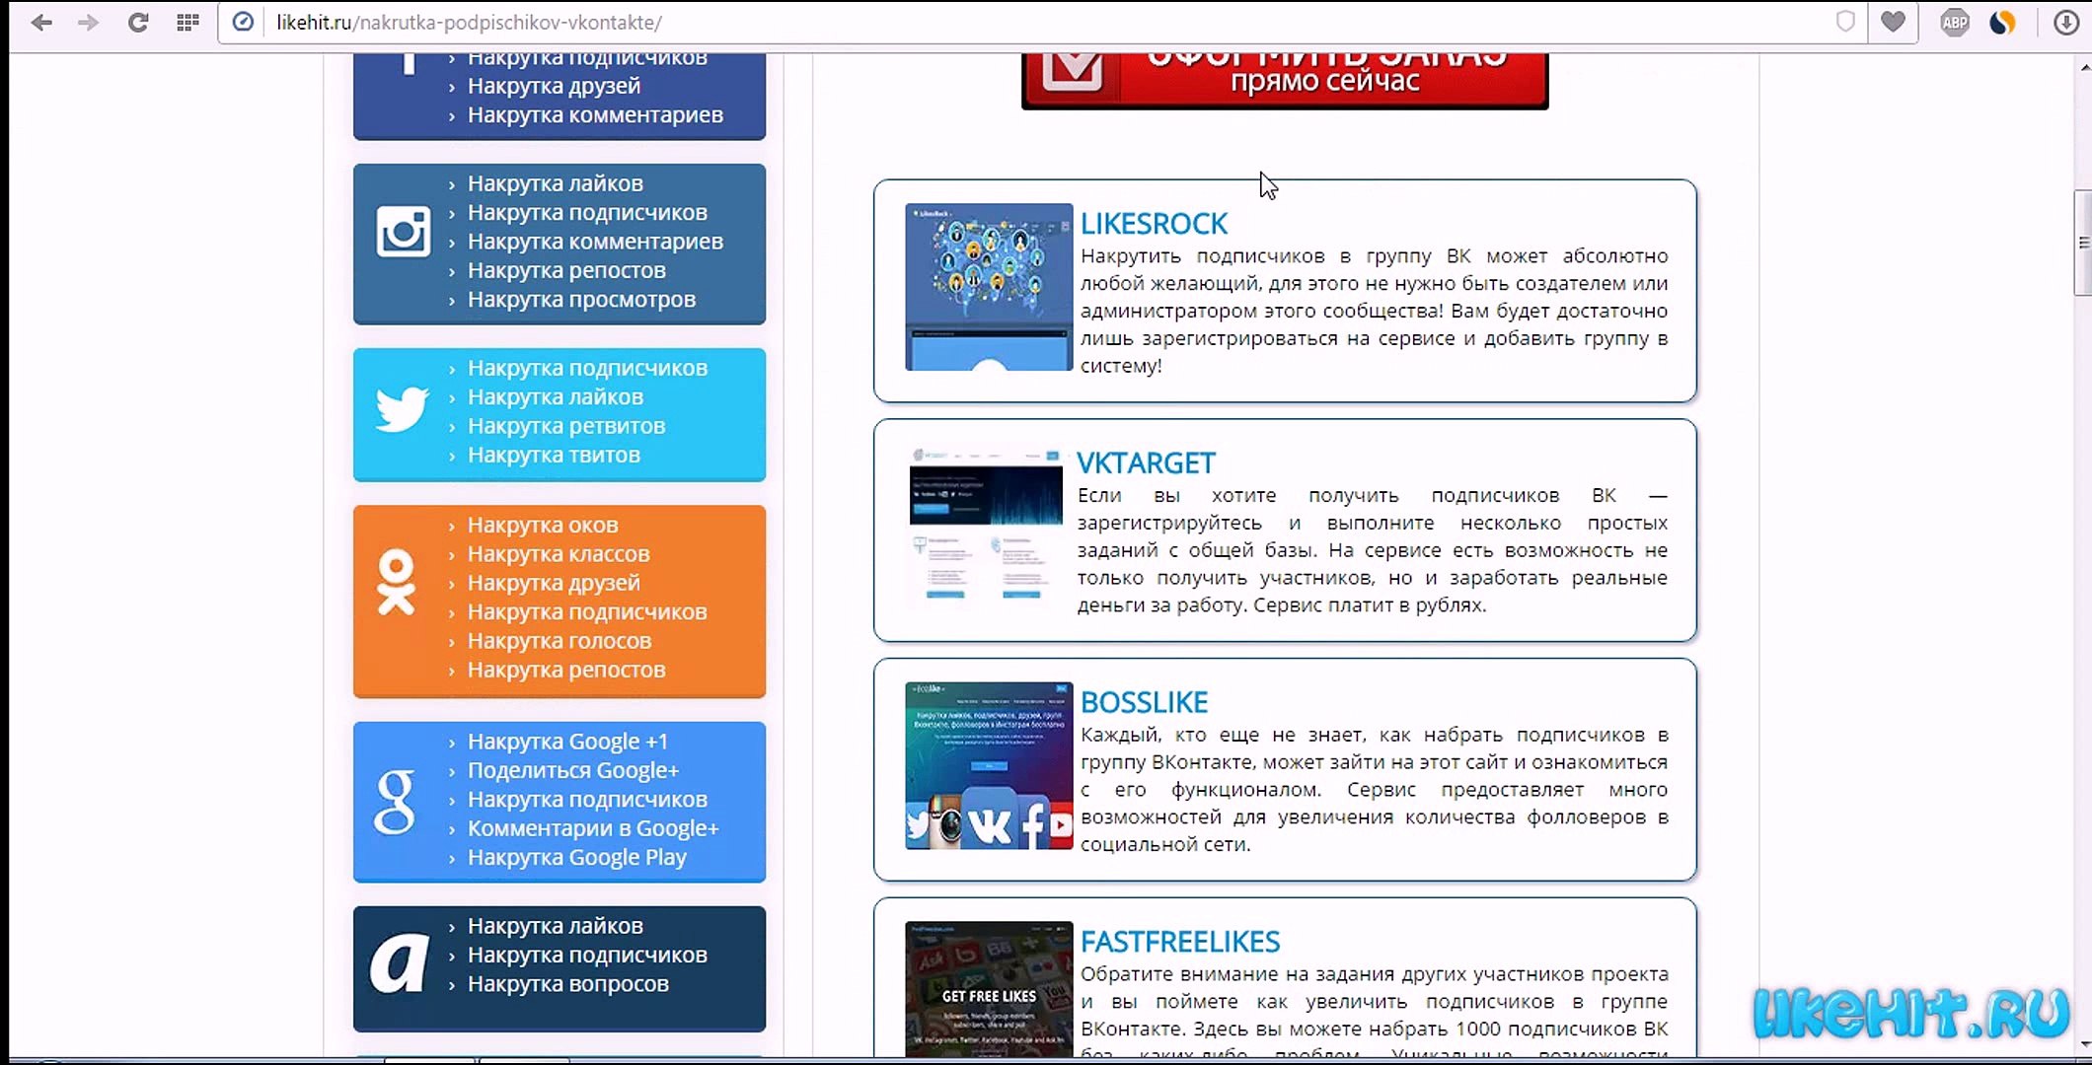The image size is (2092, 1065).
Task: Open the FASTFREELIKES thumbnail image
Action: tap(989, 989)
